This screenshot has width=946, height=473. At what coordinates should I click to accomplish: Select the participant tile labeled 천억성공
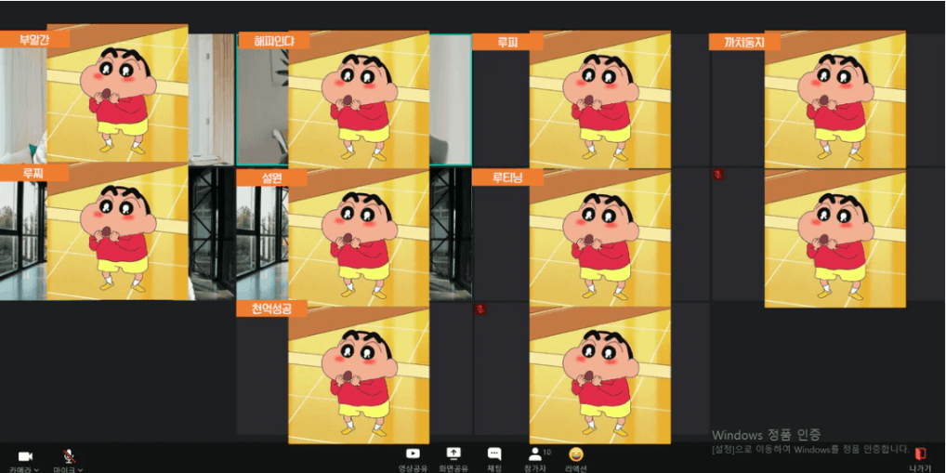(x=353, y=369)
